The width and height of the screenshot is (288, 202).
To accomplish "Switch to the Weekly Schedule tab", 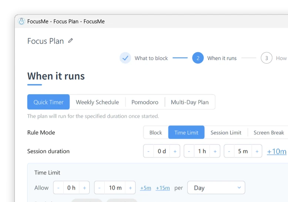I will click(97, 102).
